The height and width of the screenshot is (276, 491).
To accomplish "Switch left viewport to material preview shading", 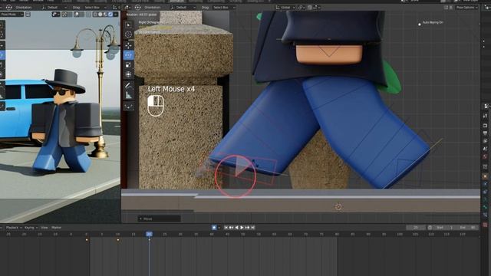I will 105,14.
